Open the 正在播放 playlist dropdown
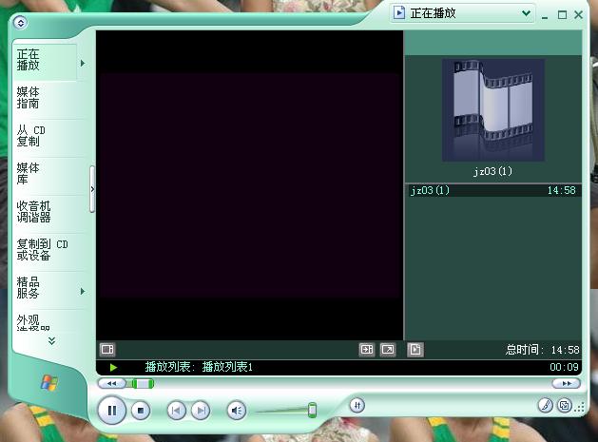This screenshot has width=598, height=442. (527, 14)
